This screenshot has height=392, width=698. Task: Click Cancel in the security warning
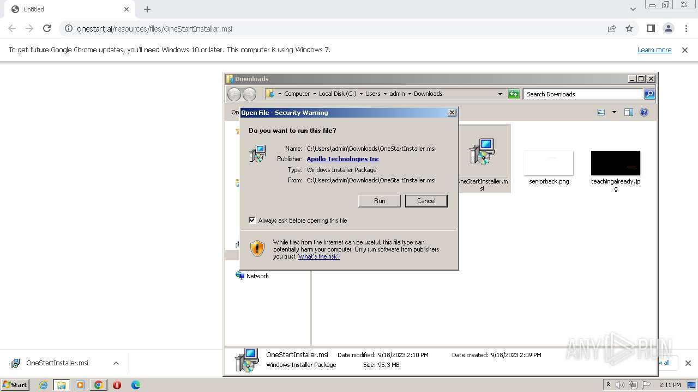click(x=426, y=201)
